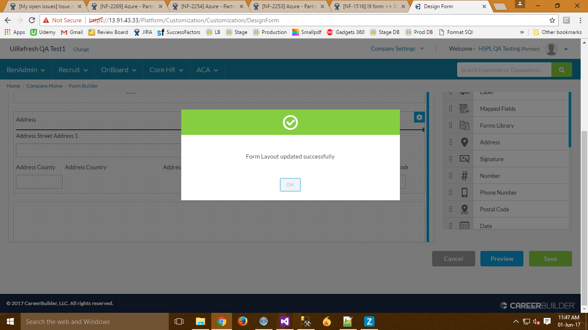Select the Number hash icon
This screenshot has height=330, width=588.
point(464,176)
